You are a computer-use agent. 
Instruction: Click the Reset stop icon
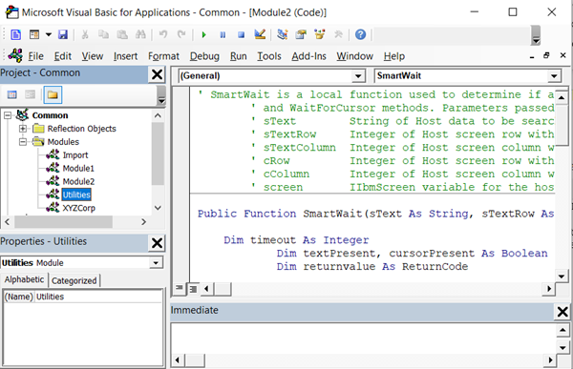241,34
